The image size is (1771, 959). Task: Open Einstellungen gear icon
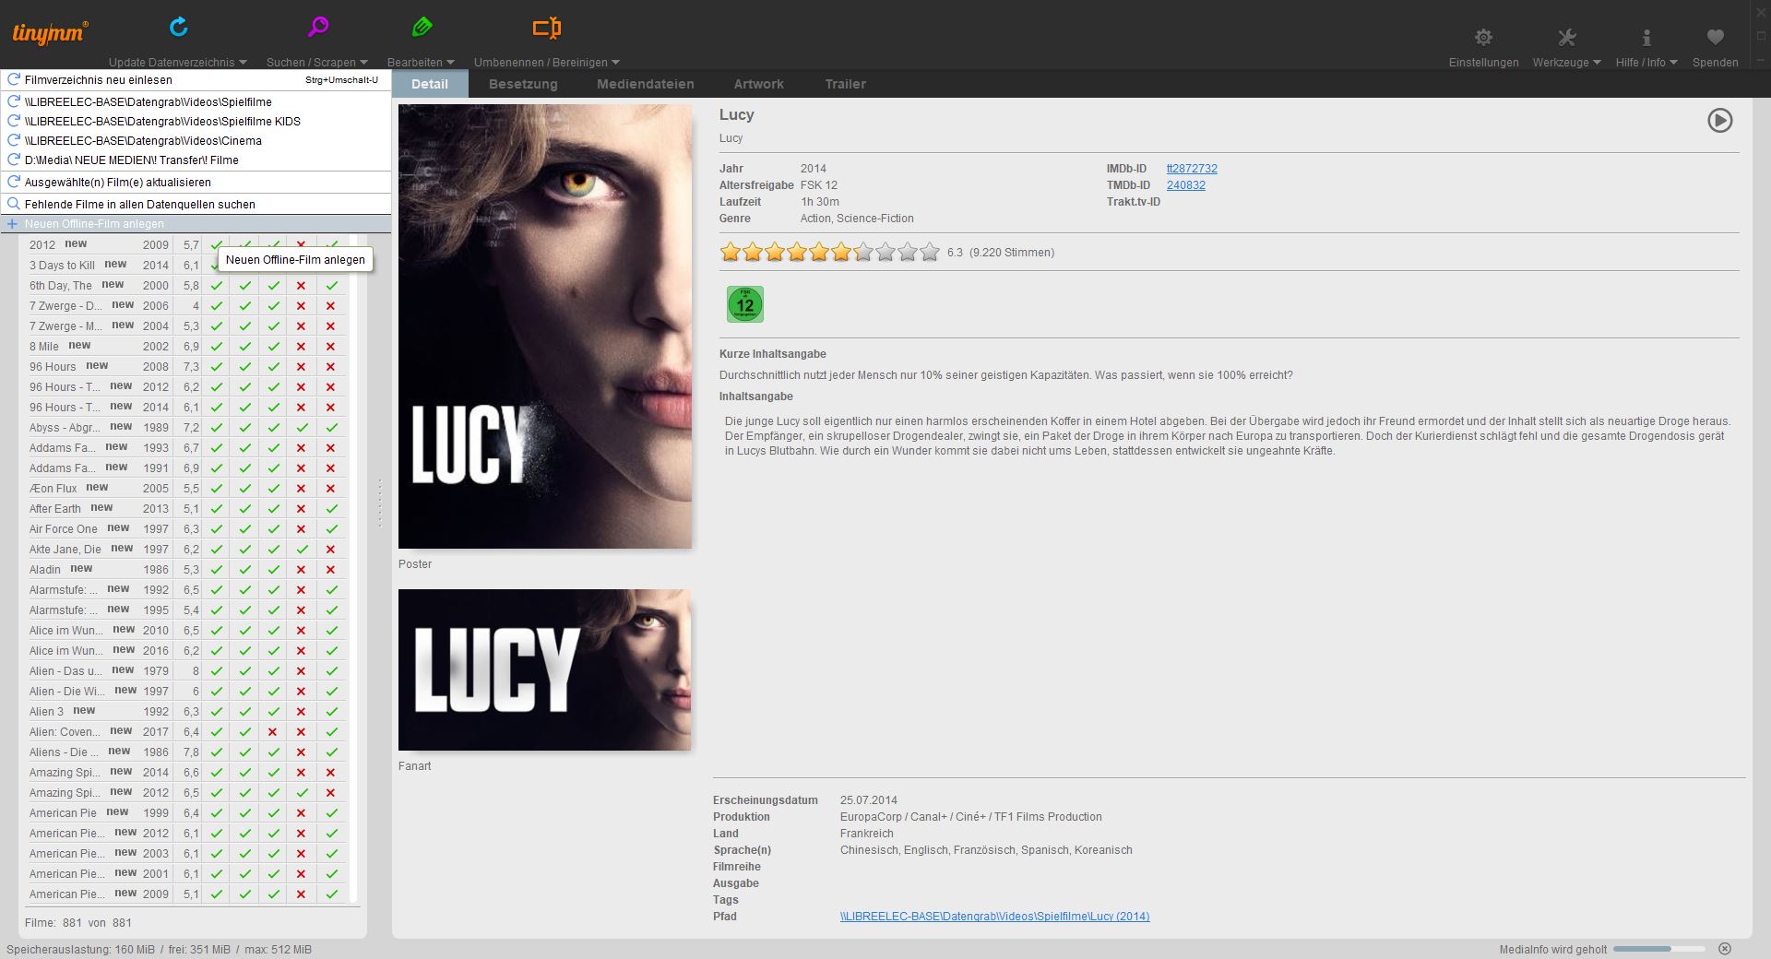[1483, 37]
